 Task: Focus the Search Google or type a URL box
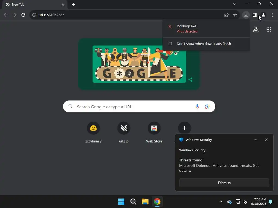tap(139, 106)
